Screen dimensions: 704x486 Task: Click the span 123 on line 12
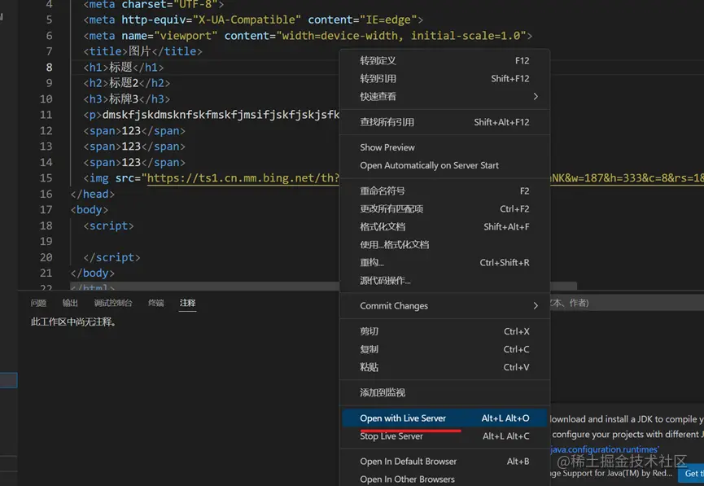point(134,131)
